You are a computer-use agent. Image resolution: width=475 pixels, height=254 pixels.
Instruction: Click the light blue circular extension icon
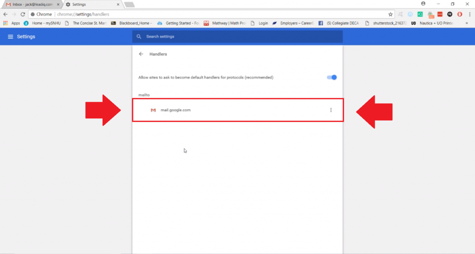tap(410, 14)
